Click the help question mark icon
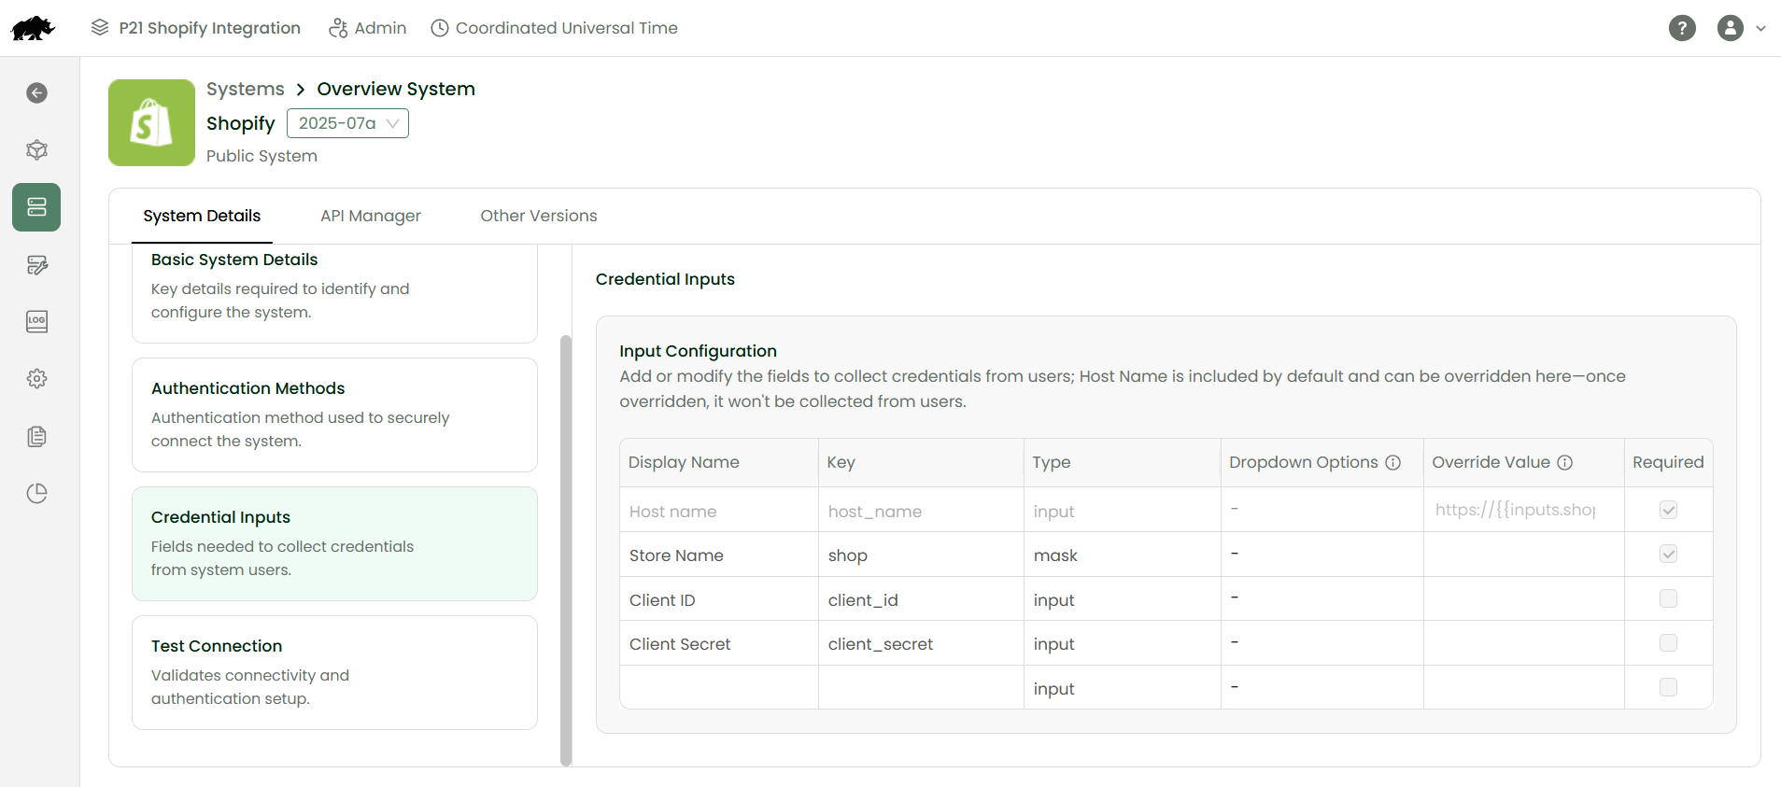The image size is (1781, 787). [1681, 28]
